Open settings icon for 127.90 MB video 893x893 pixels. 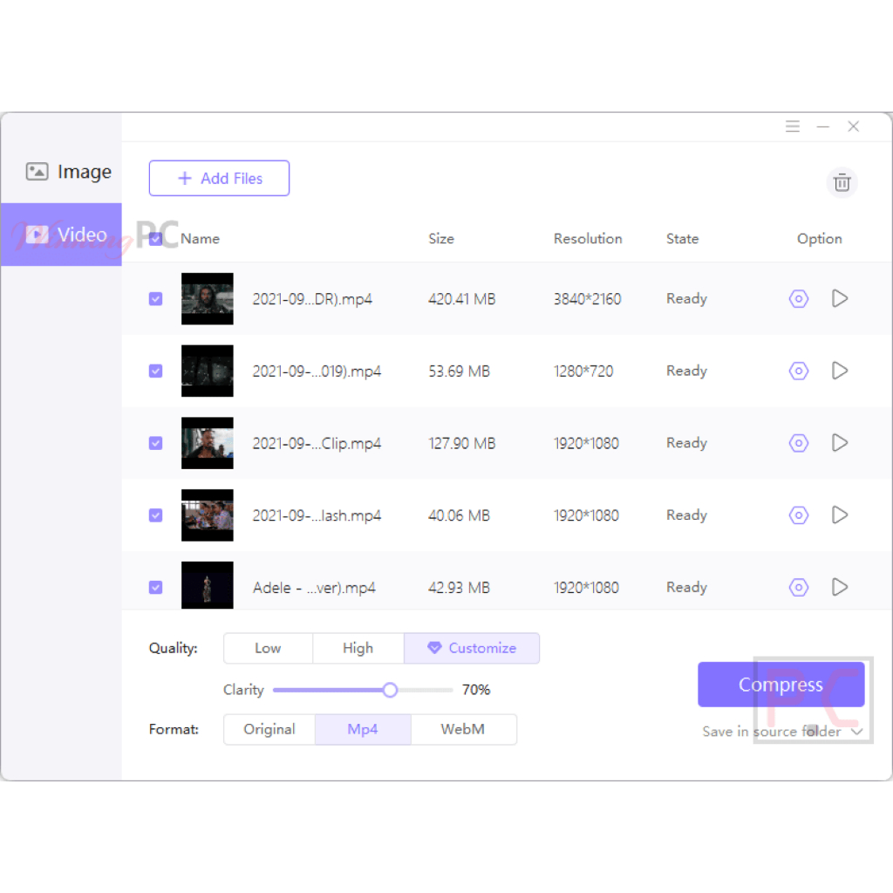(798, 443)
